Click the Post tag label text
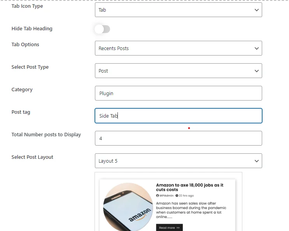Viewport: 289px width, 231px height. coord(21,112)
